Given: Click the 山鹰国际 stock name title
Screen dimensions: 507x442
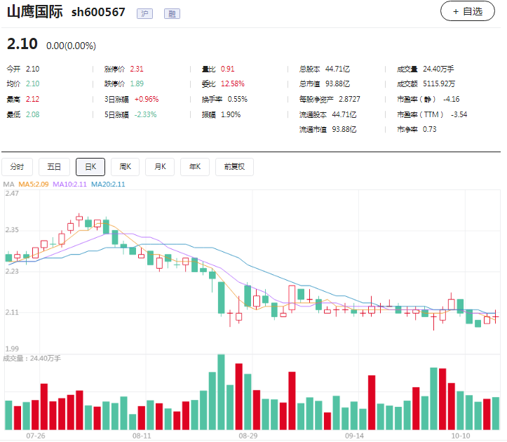Looking at the screenshot, I should (34, 12).
